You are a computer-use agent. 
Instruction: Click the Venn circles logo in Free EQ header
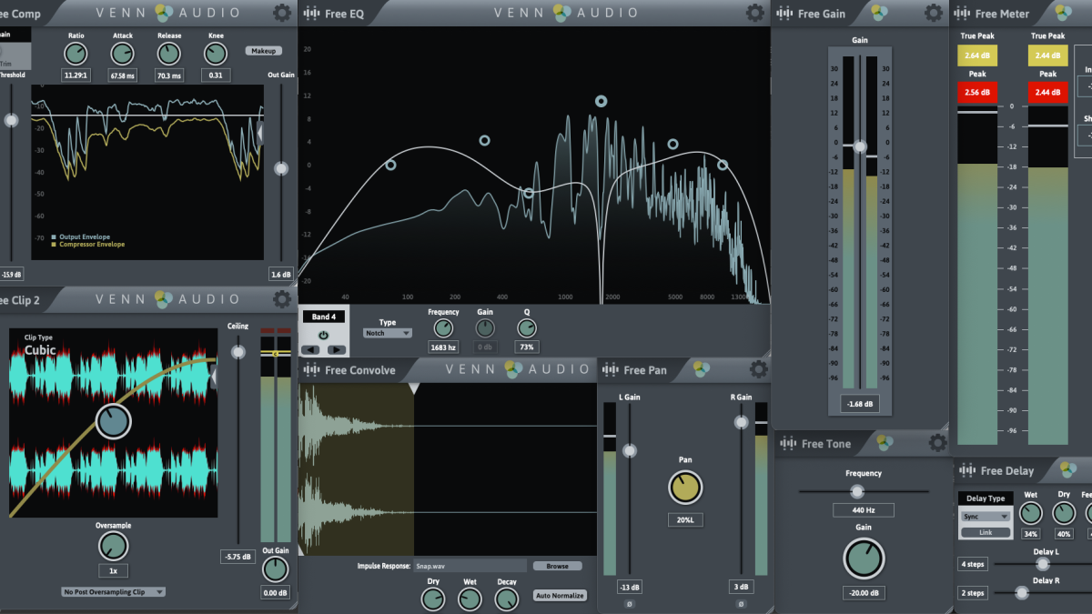(562, 13)
